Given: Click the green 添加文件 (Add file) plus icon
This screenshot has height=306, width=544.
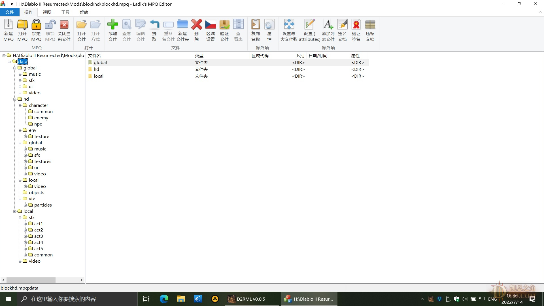Looking at the screenshot, I should point(113,24).
